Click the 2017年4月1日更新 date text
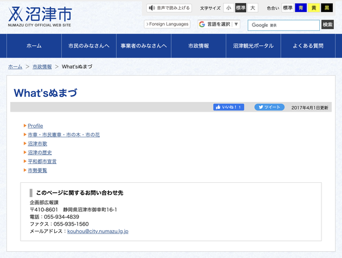The height and width of the screenshot is (258, 342). click(x=310, y=108)
